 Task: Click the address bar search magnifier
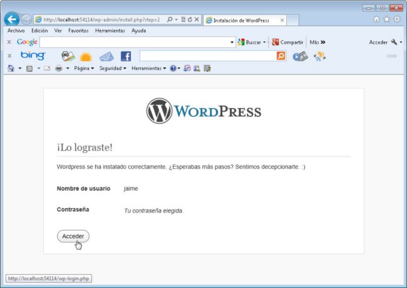coord(170,19)
